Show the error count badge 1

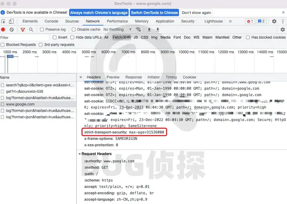[x=250, y=21]
